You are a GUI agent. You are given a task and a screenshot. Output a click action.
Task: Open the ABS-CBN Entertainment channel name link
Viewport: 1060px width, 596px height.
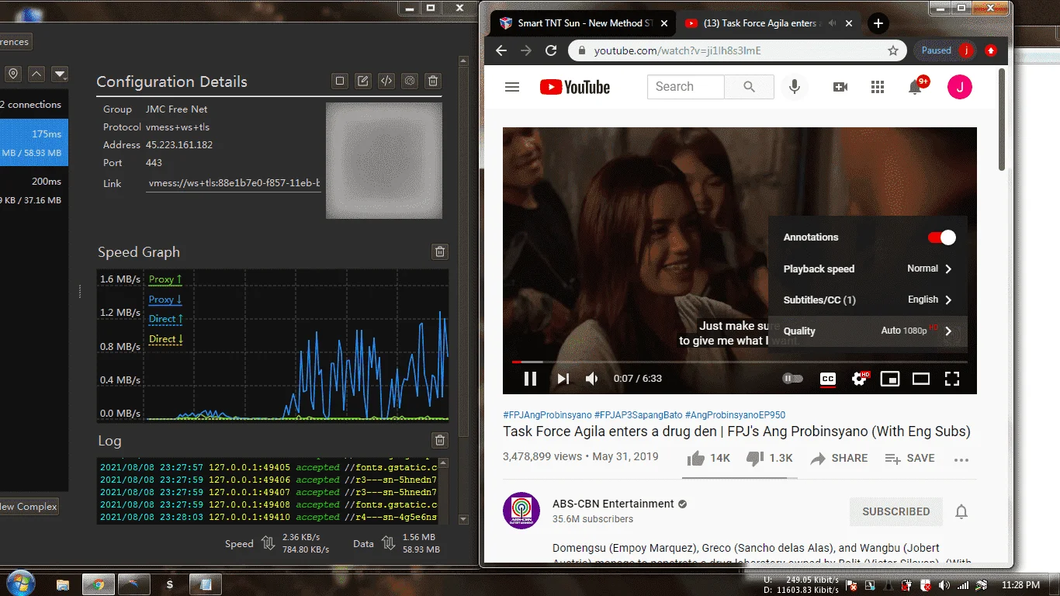point(613,504)
